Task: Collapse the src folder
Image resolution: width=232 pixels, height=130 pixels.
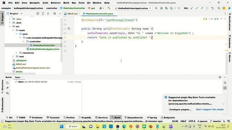Action: click(10, 26)
